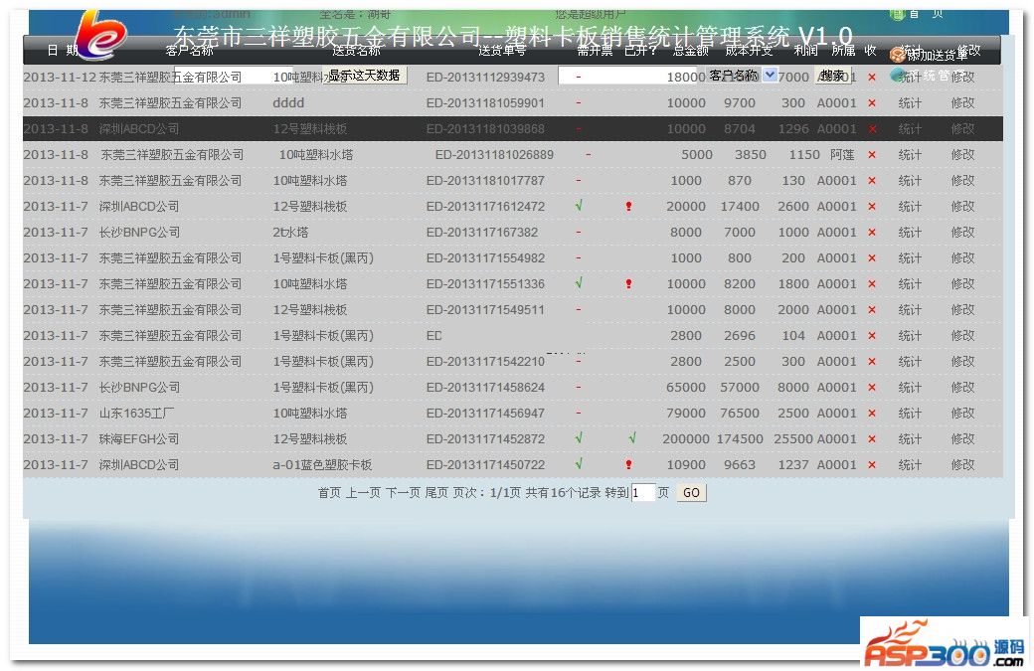Click red × on 珠海EFGH公司 order row
The image size is (1034, 671).
pyautogui.click(x=872, y=439)
